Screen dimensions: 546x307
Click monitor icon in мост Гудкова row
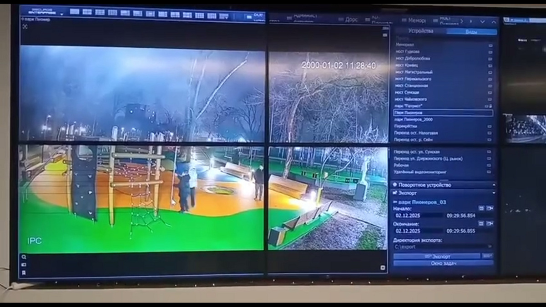pyautogui.click(x=490, y=52)
